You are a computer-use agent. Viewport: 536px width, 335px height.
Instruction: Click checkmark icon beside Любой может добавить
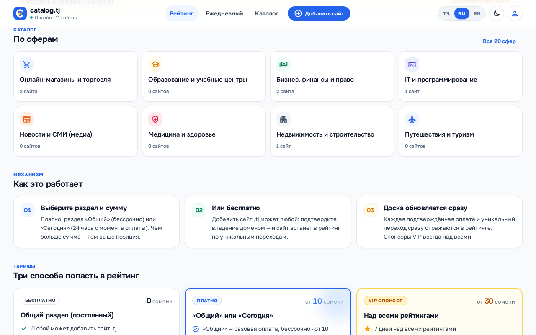point(24,328)
